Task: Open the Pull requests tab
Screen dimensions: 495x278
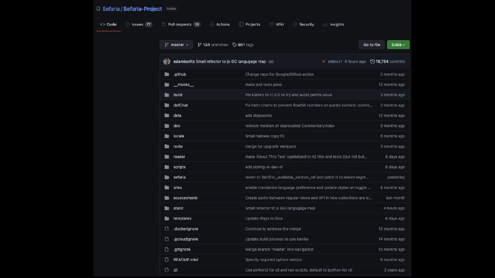Action: coord(181,24)
